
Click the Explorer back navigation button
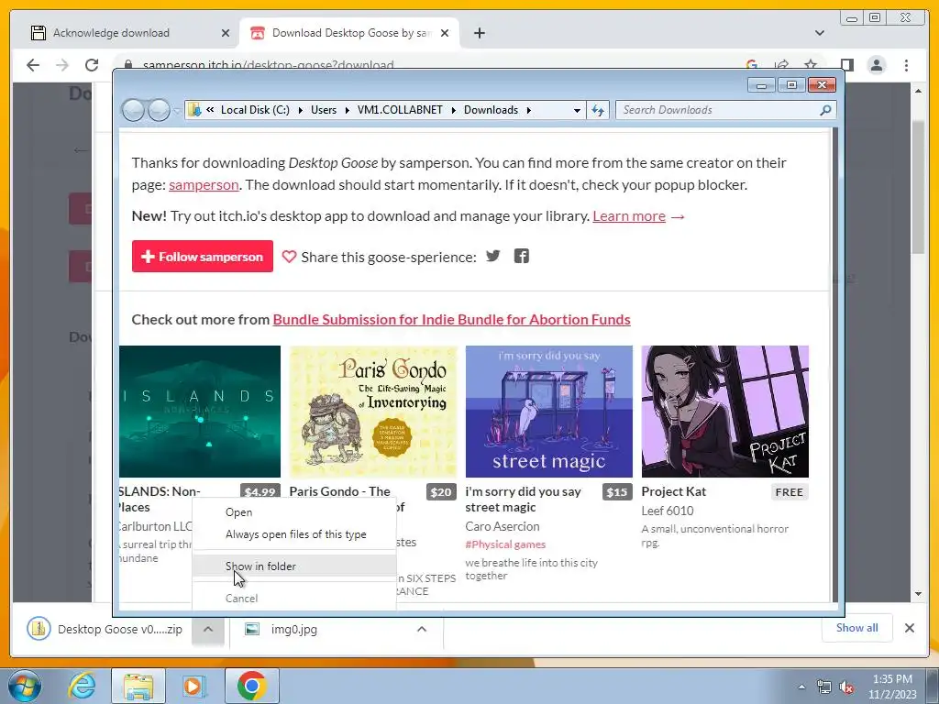pos(133,110)
